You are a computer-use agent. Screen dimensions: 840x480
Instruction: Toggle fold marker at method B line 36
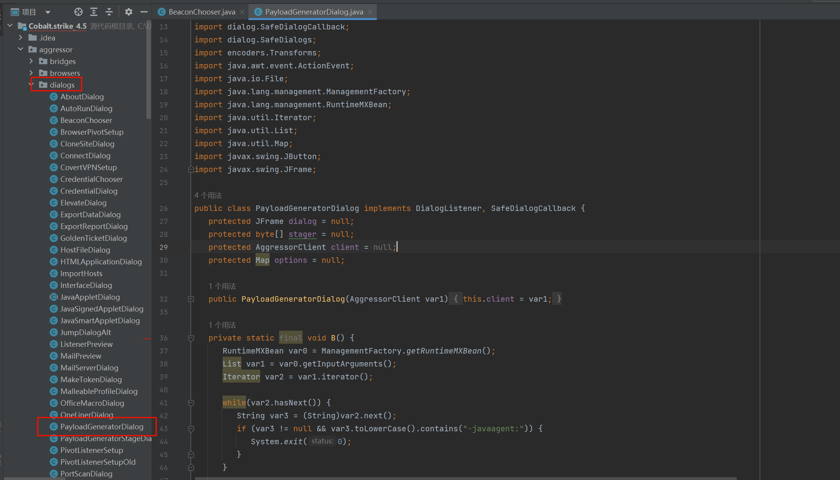coord(191,338)
